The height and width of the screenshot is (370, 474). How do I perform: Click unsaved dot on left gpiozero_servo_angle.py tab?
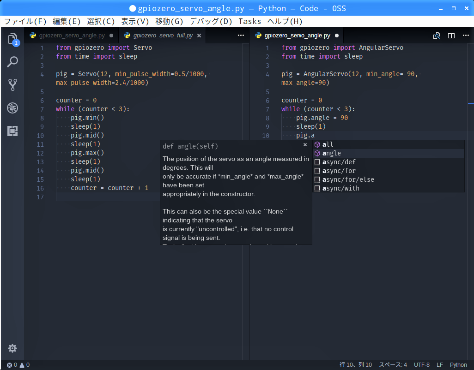(x=111, y=36)
